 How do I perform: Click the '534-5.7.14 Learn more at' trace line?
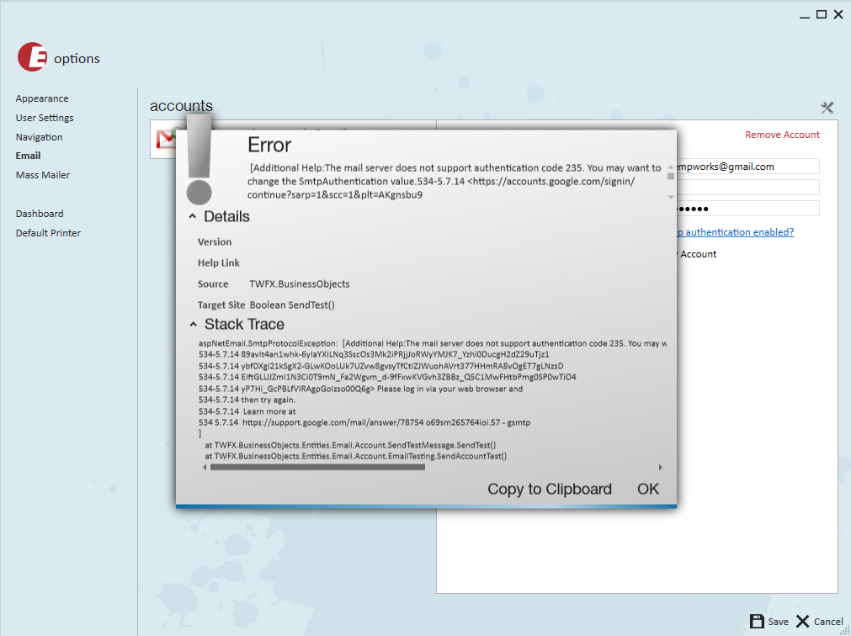pos(247,411)
